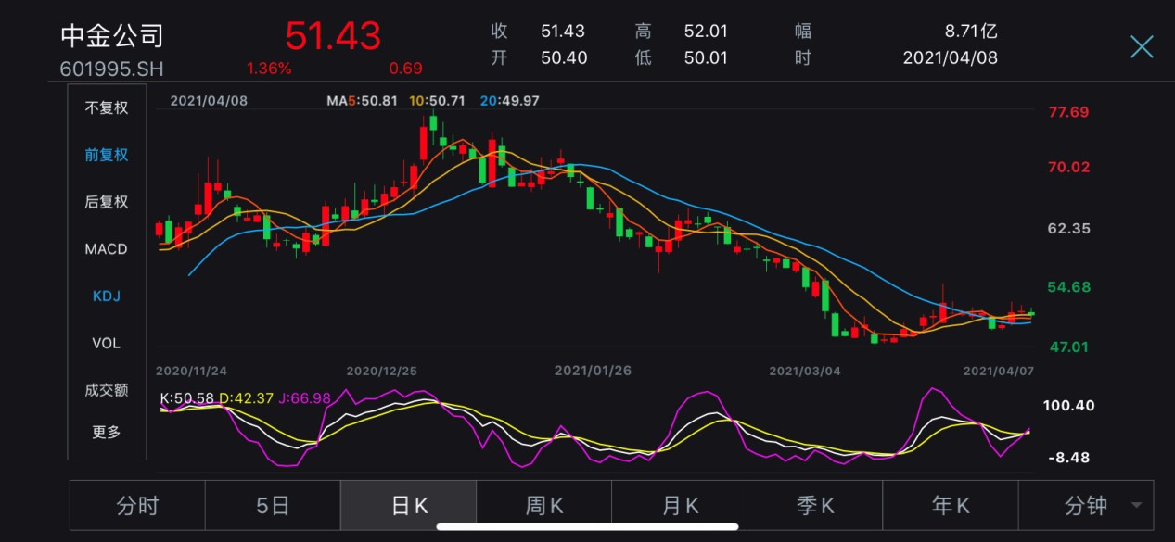This screenshot has width=1175, height=542.
Task: Click the price change value 0.69
Action: tap(406, 69)
